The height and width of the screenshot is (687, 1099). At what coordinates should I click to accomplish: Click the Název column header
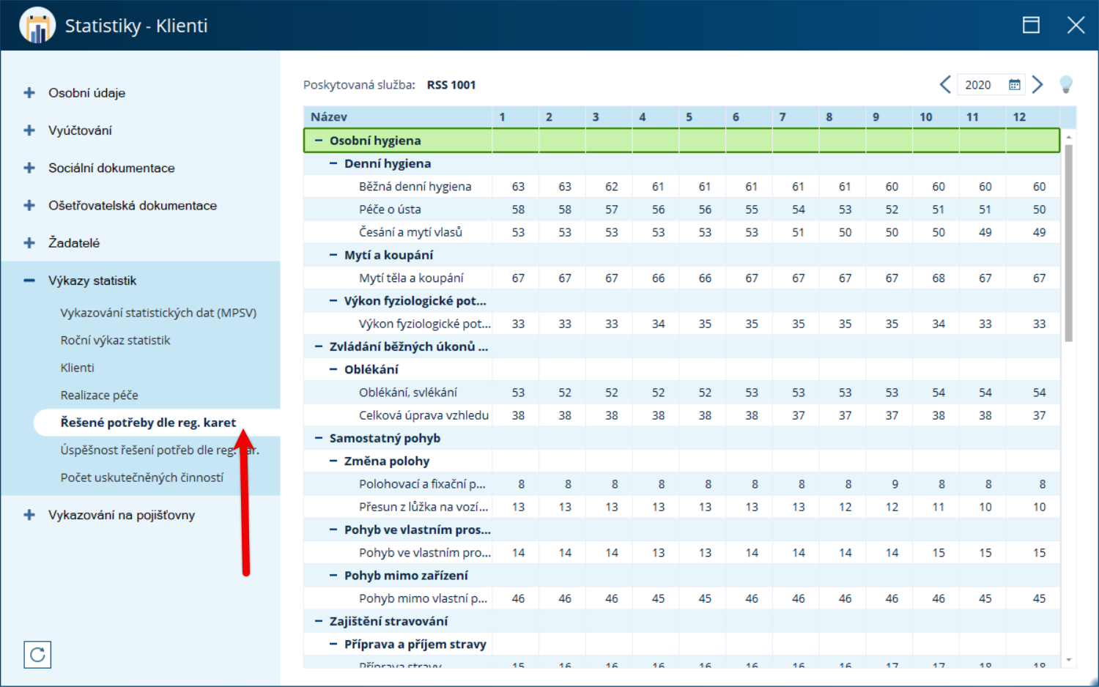[x=398, y=117]
